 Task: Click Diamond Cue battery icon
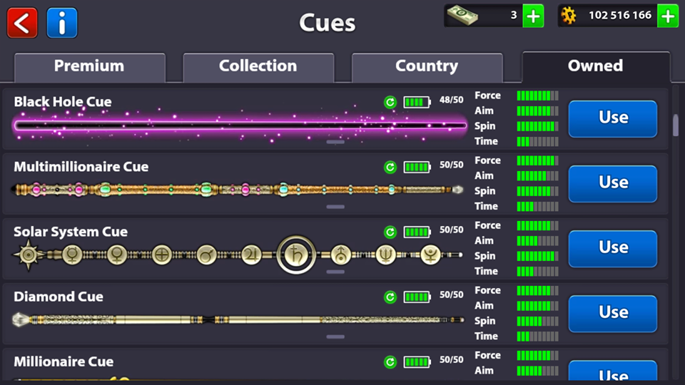pyautogui.click(x=417, y=297)
